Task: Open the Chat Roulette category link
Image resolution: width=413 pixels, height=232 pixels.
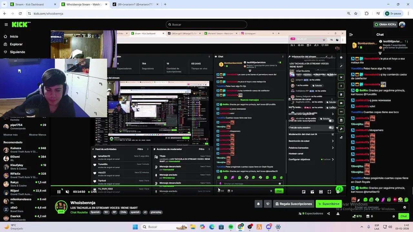Action: pos(79,212)
